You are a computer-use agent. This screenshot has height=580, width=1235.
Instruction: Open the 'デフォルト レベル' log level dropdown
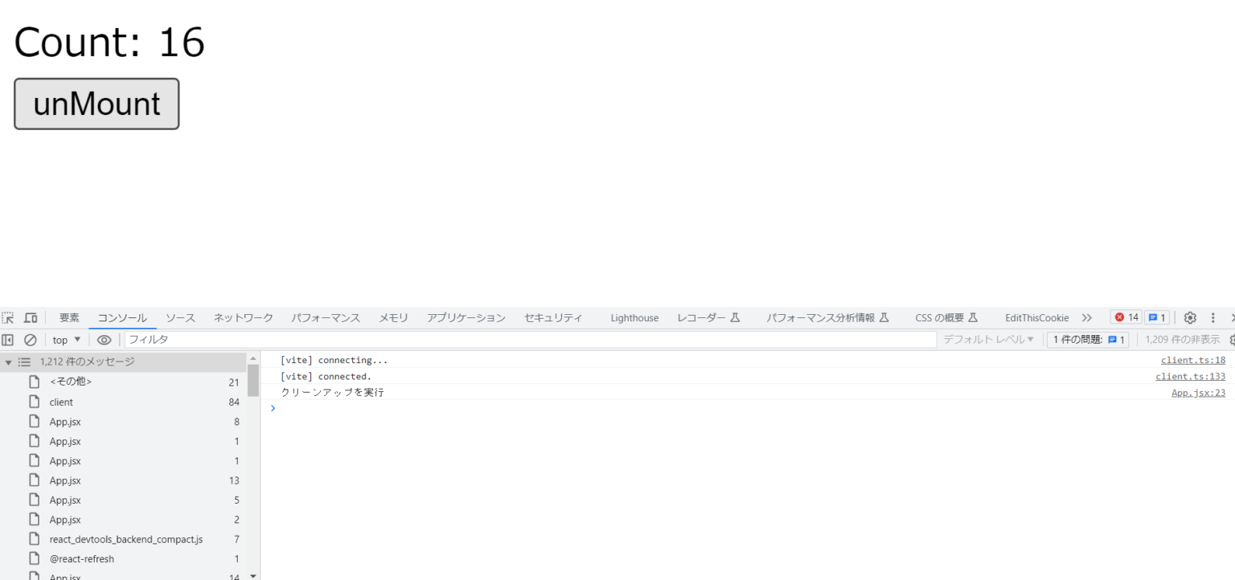[987, 339]
